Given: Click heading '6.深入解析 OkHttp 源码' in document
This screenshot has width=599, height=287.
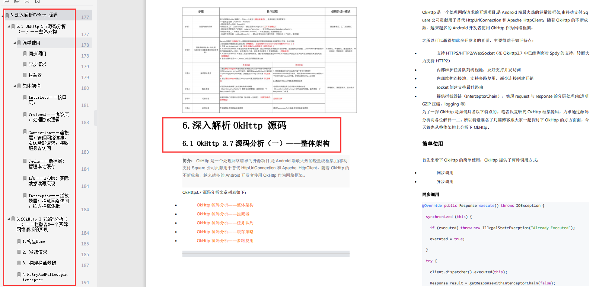Looking at the screenshot, I should (234, 125).
